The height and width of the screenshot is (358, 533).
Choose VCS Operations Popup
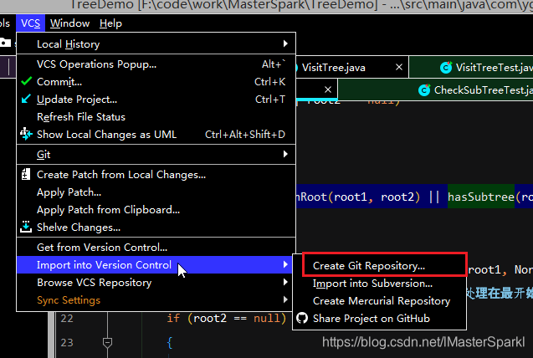(x=156, y=64)
